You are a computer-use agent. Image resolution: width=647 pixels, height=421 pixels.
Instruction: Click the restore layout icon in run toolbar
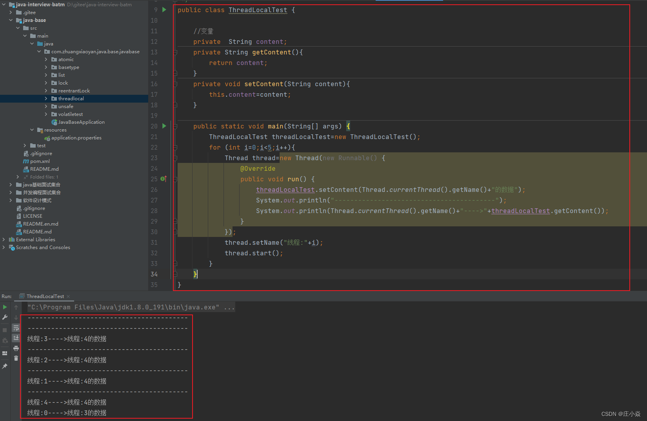pos(5,353)
